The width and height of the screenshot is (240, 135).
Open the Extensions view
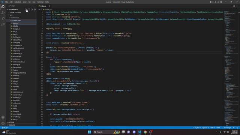point(3,25)
